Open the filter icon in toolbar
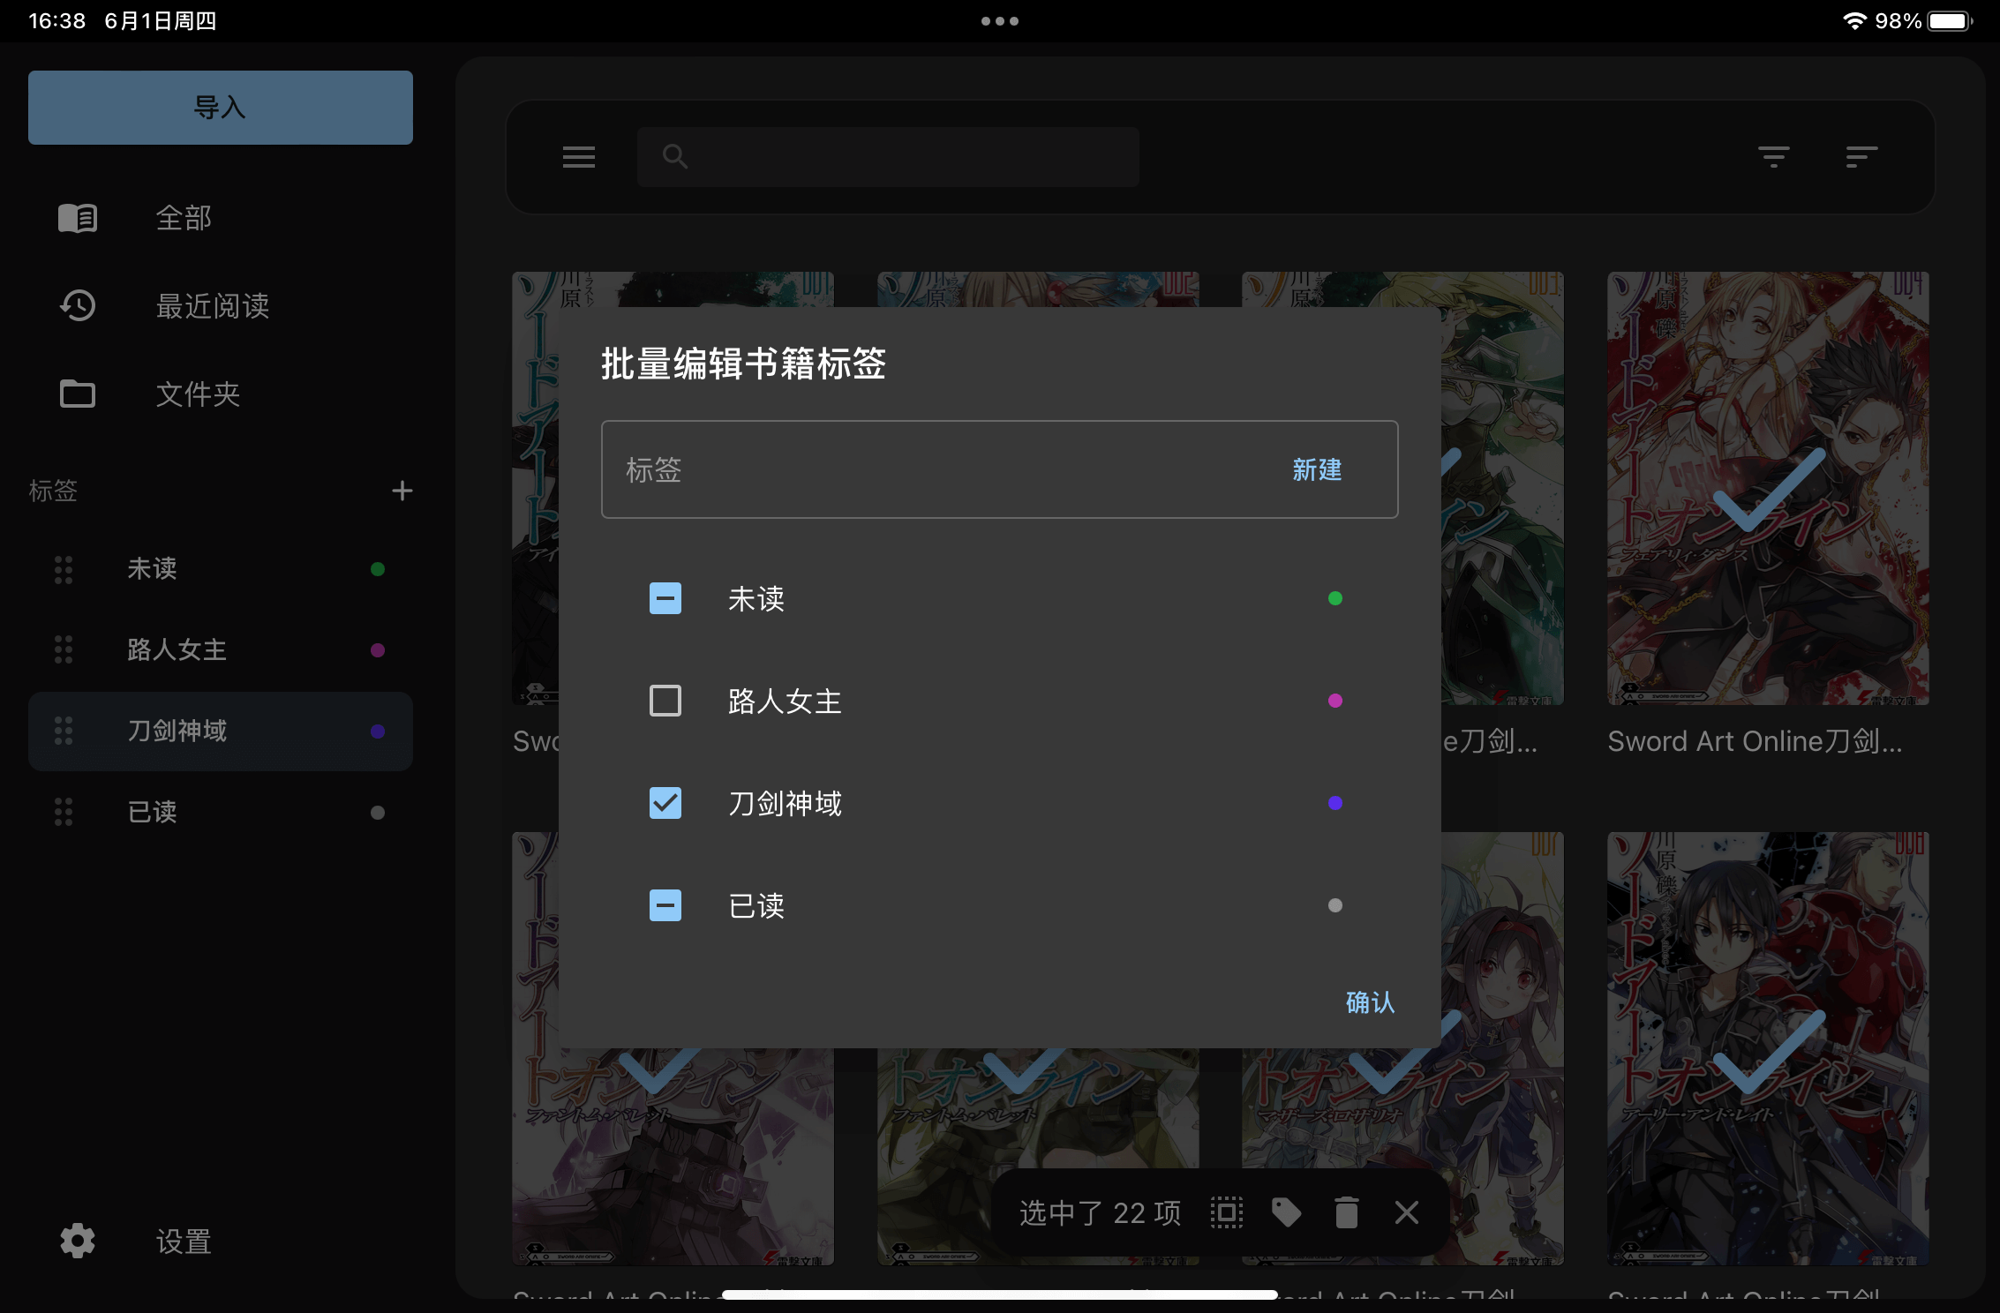Viewport: 2000px width, 1313px height. 1773,157
